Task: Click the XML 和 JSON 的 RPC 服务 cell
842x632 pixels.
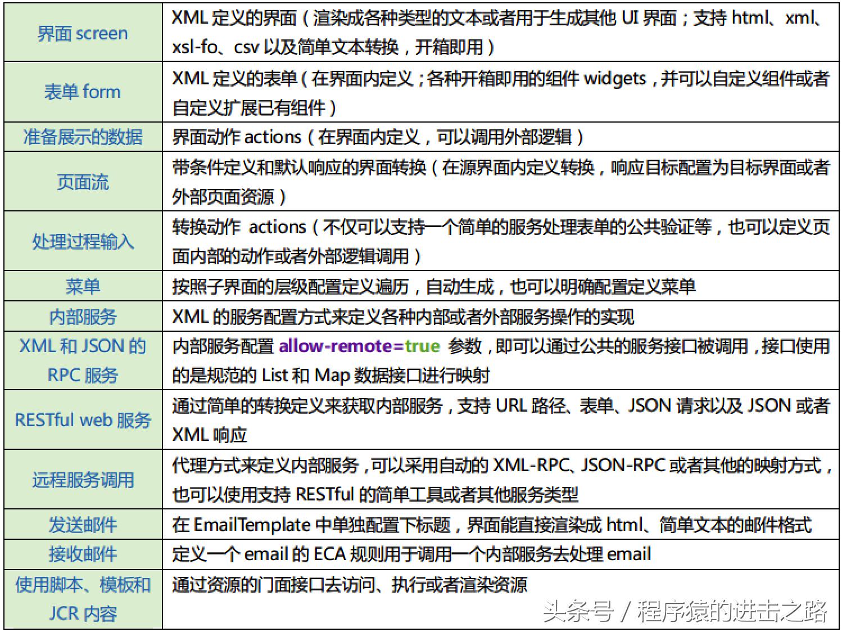Action: point(82,360)
